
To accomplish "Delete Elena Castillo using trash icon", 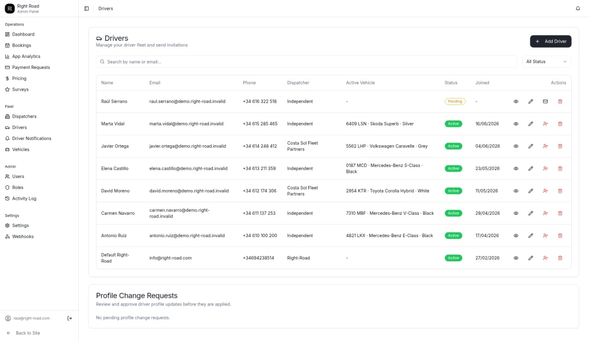I will [x=560, y=169].
